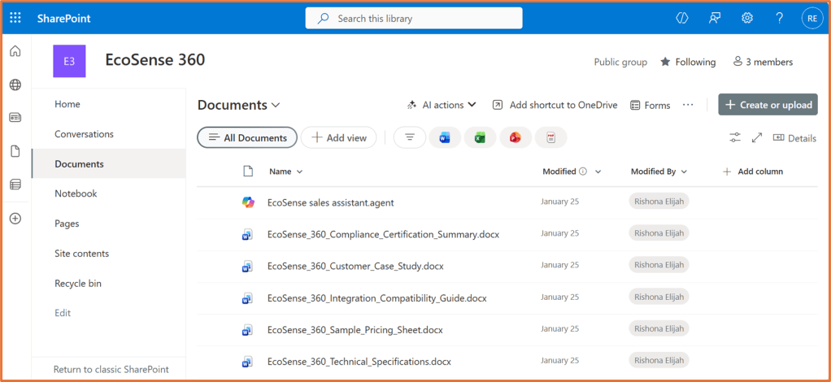Open the feedback person icon in header

pyautogui.click(x=715, y=18)
